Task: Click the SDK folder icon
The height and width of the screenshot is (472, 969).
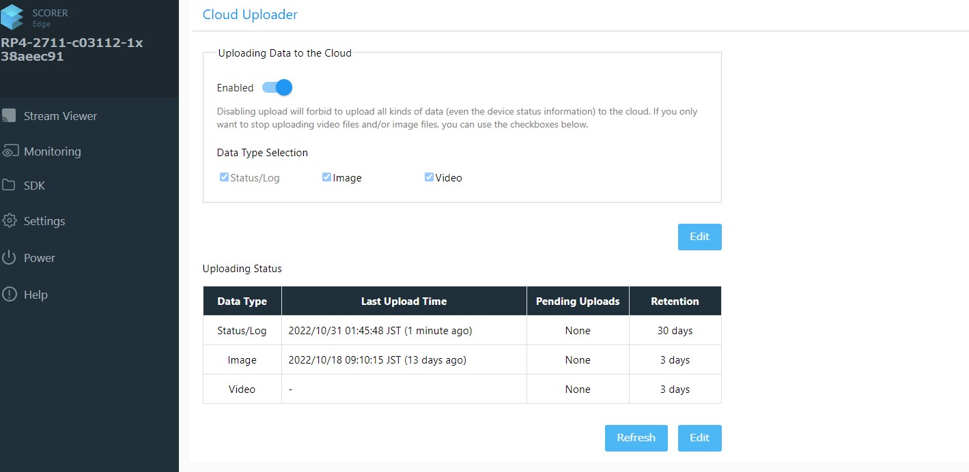Action: (9, 186)
